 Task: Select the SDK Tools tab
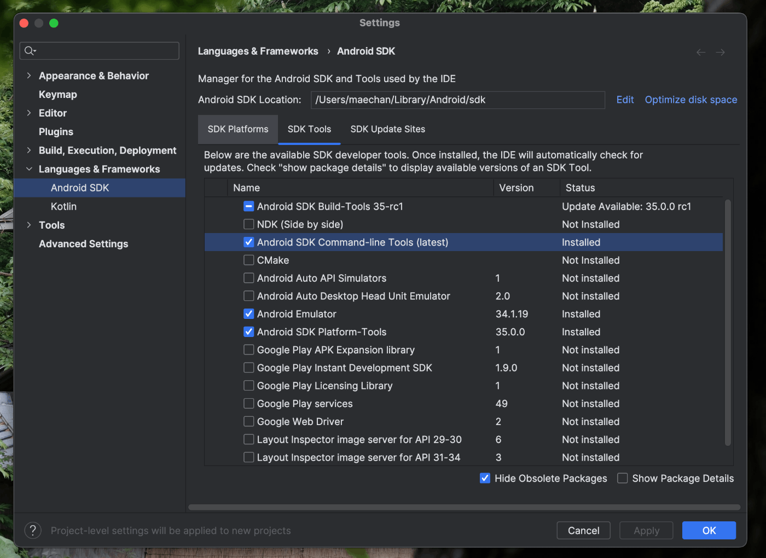click(x=309, y=129)
